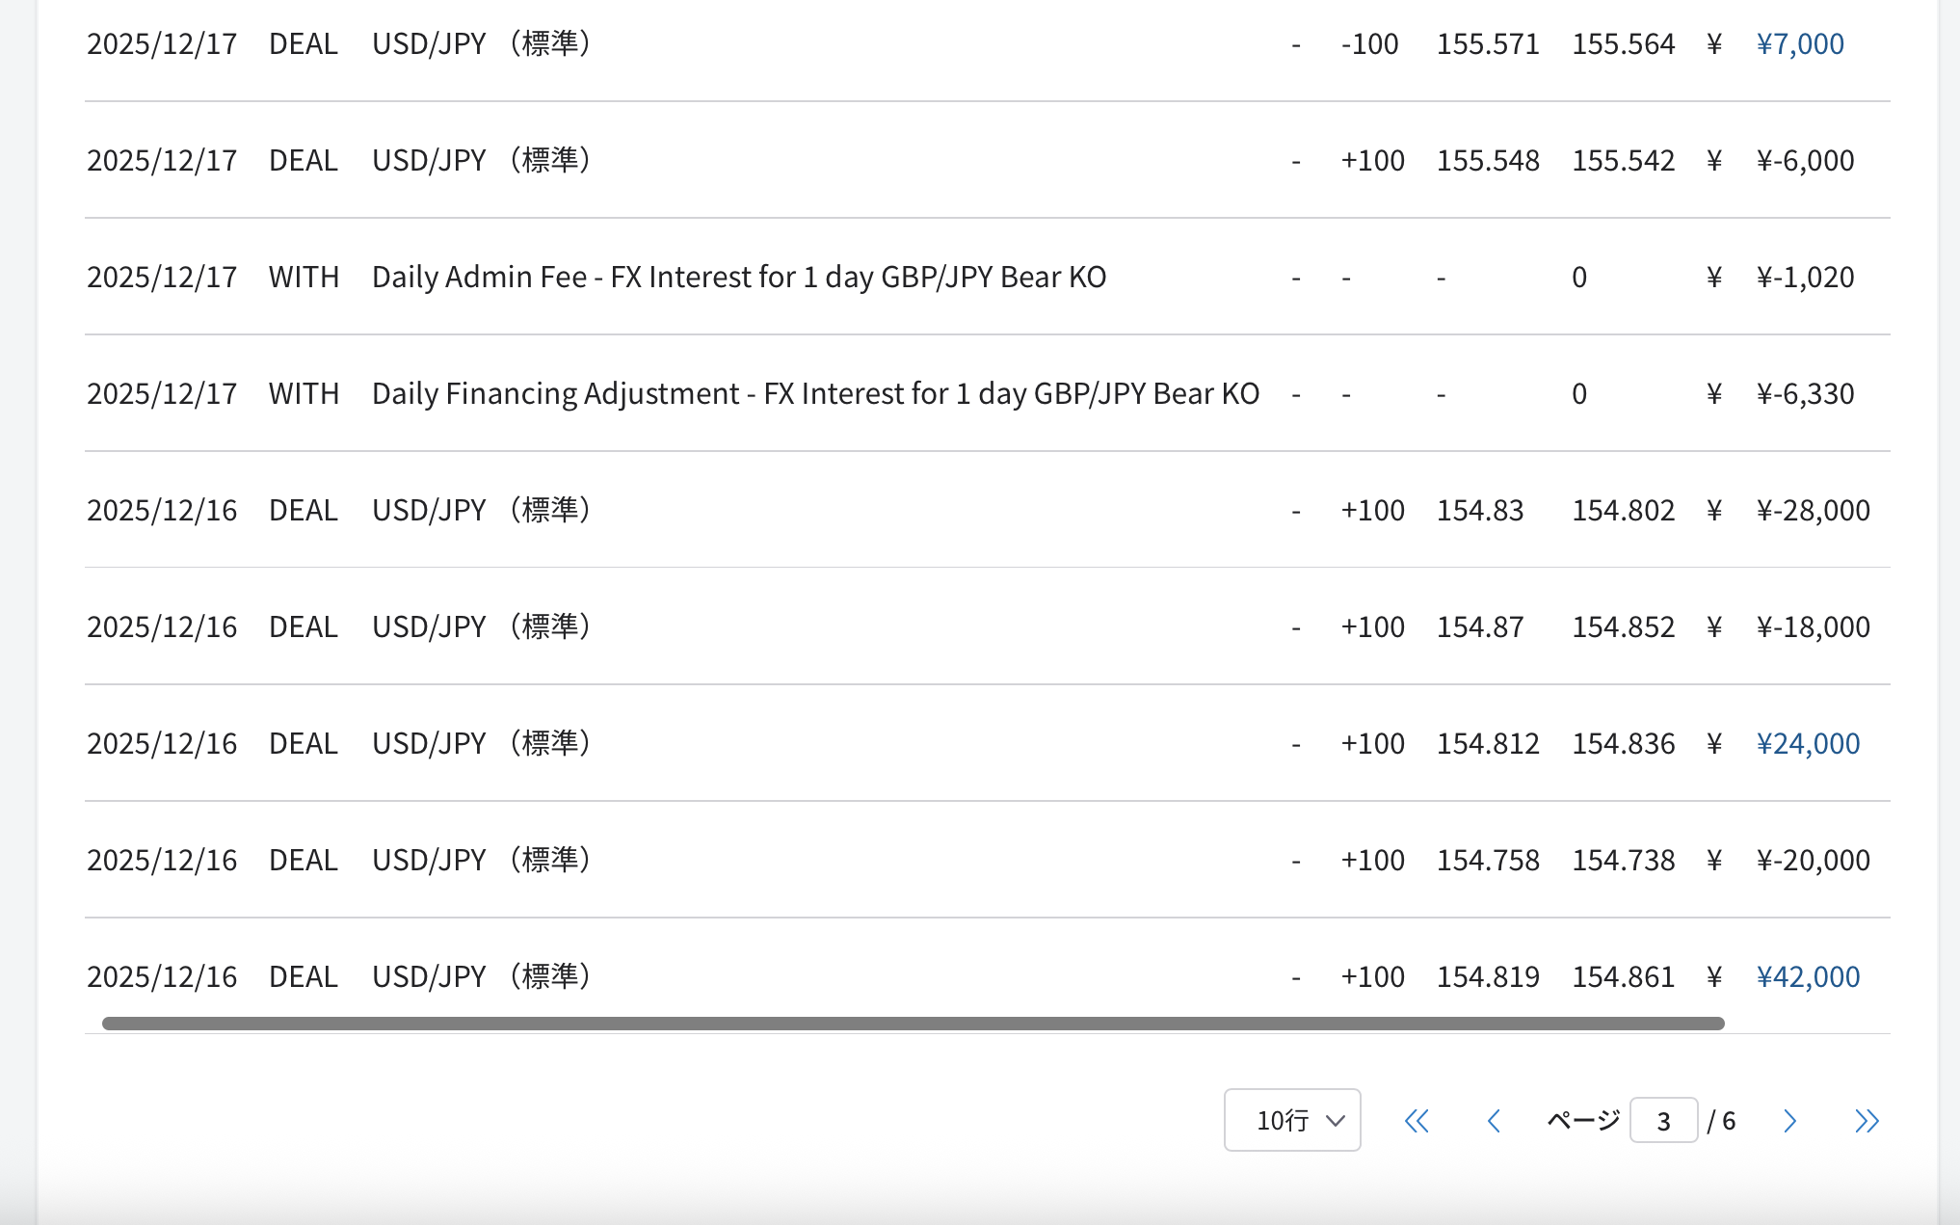Screen dimensions: 1960x1225
Task: Click the page number input field
Action: (1663, 1121)
